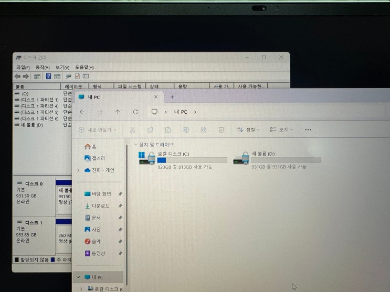Collapse the 장치 및 드라이브 group
The height and width of the screenshot is (292, 390).
[x=135, y=144]
